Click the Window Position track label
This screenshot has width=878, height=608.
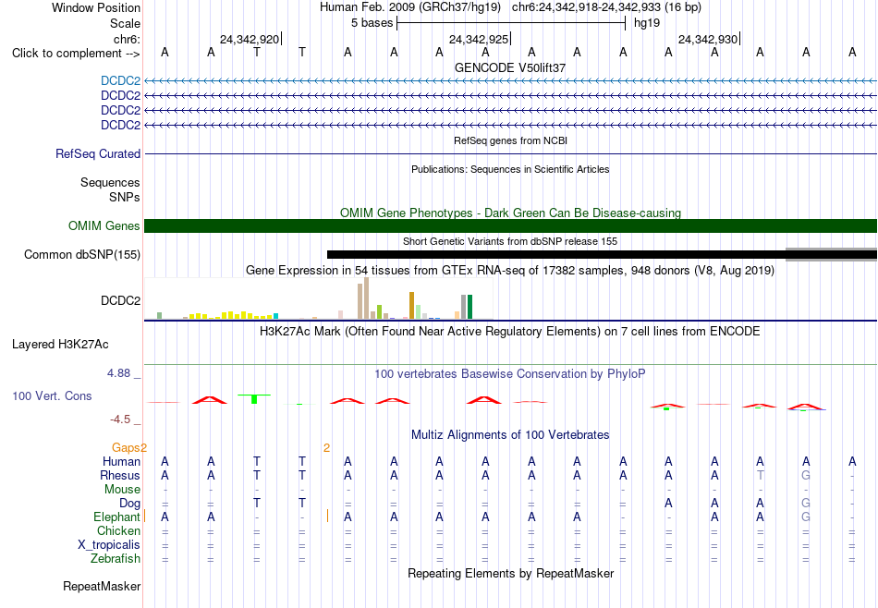click(x=96, y=7)
